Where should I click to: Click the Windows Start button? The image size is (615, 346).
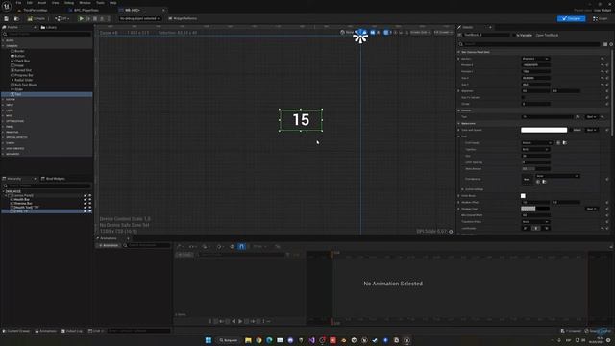pyautogui.click(x=209, y=340)
